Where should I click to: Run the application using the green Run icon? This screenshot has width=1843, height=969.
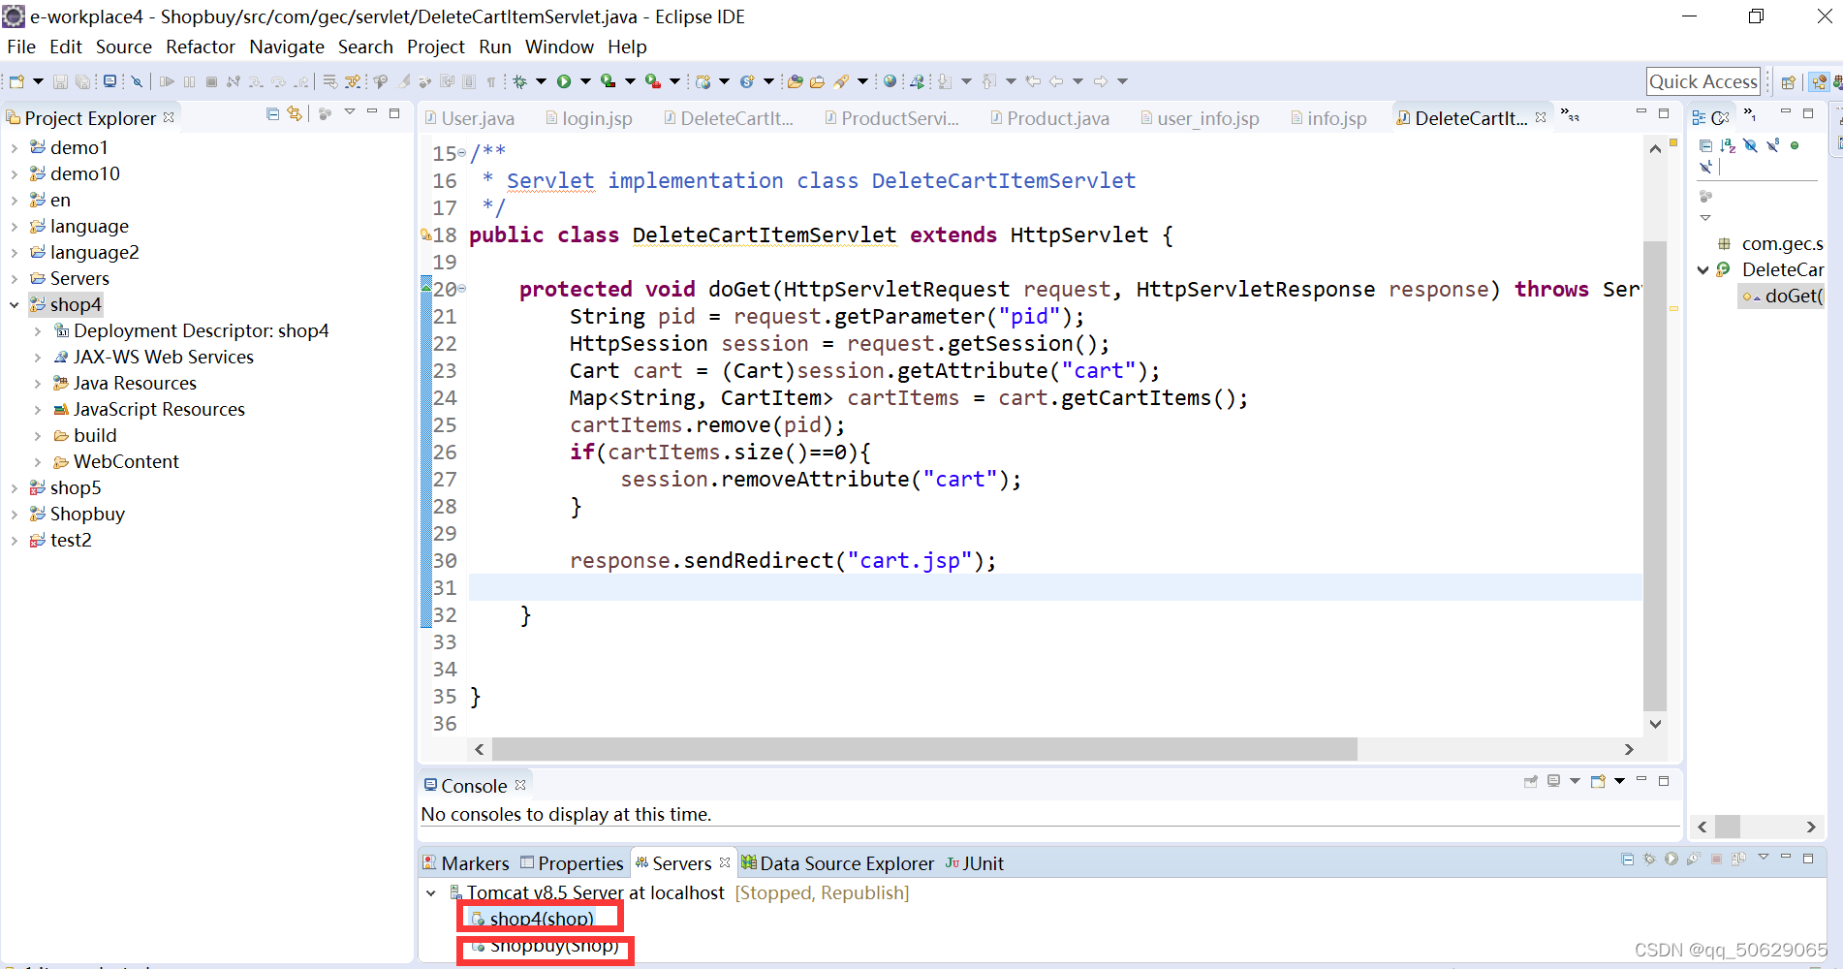[563, 81]
